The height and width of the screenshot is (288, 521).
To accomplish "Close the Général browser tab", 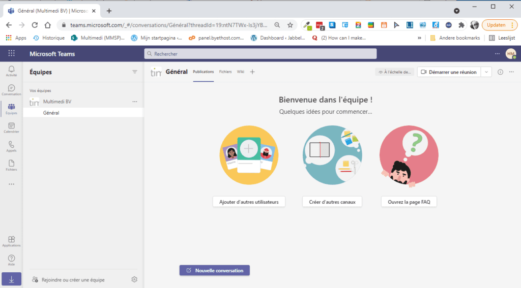I will (94, 11).
